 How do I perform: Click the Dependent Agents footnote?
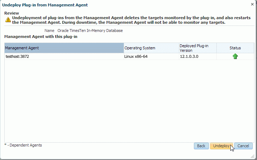(23, 145)
